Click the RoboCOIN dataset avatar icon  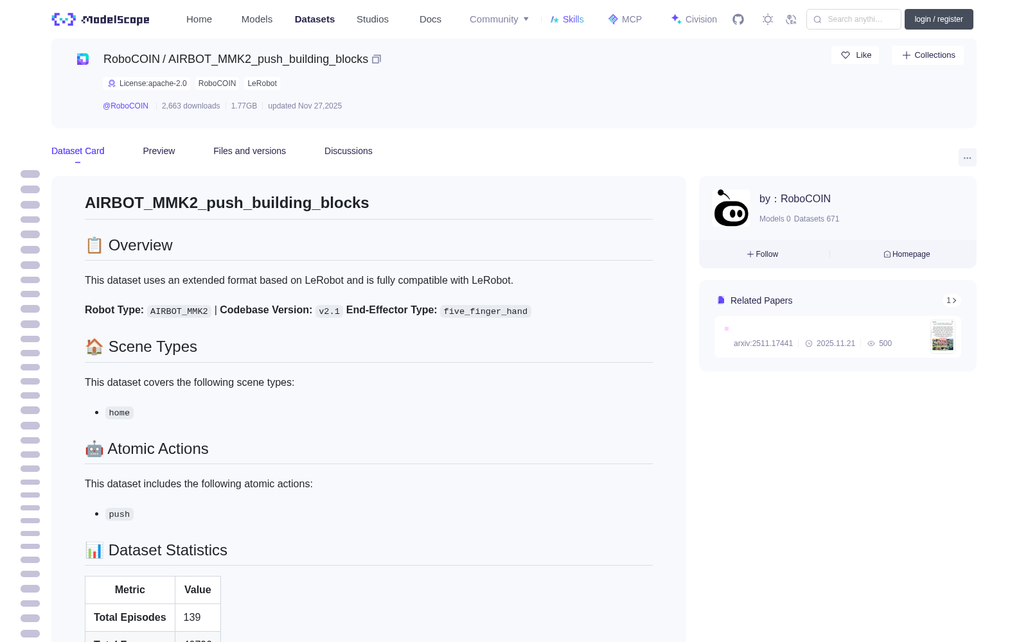coord(83,59)
